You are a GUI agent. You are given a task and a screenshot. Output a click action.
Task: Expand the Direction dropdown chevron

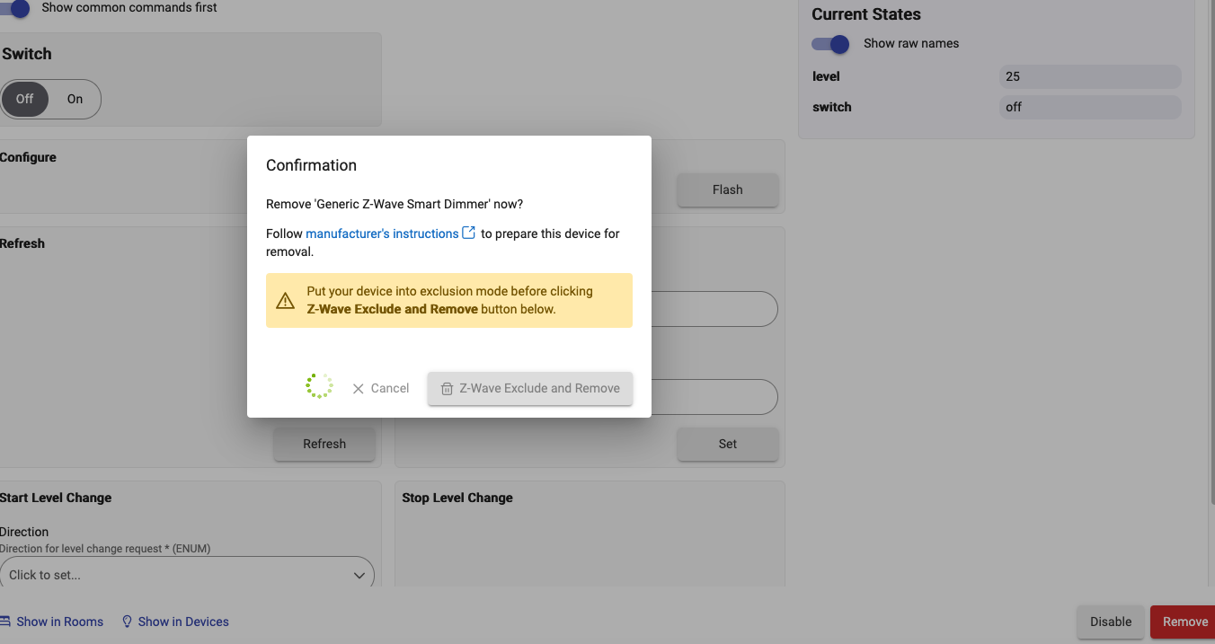tap(359, 576)
